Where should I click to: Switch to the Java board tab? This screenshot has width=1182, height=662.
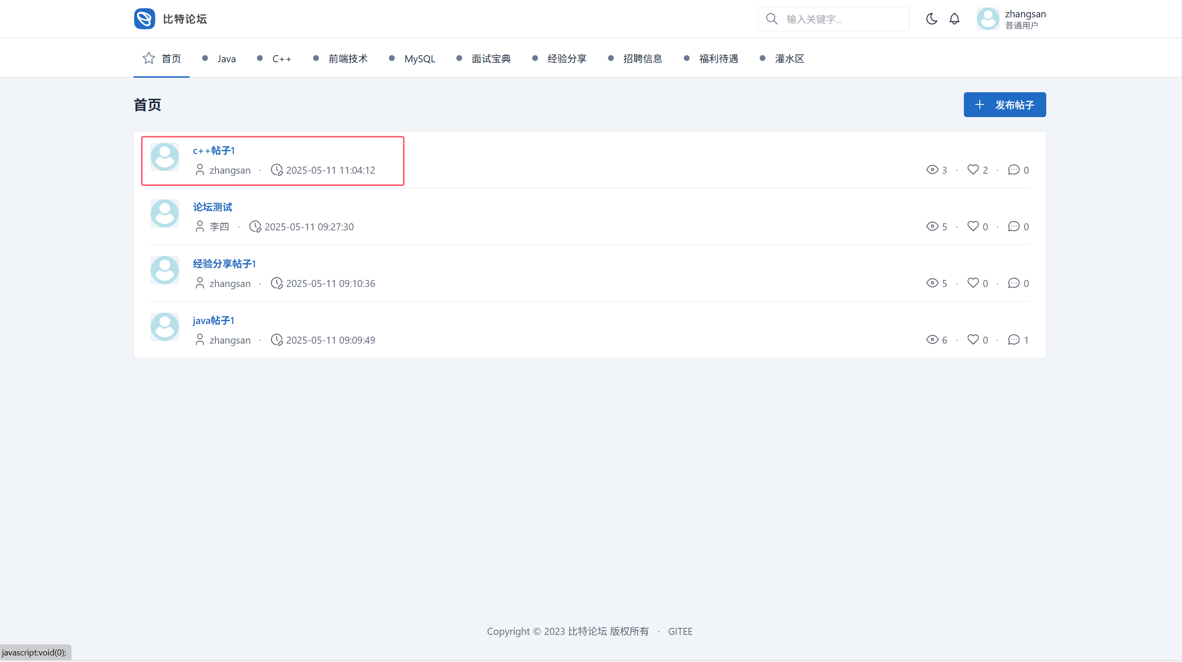tap(226, 59)
